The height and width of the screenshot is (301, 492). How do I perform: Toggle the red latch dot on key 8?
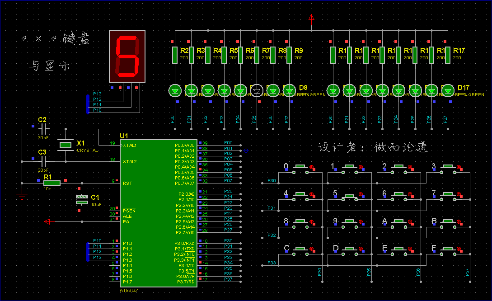[x=312, y=222]
